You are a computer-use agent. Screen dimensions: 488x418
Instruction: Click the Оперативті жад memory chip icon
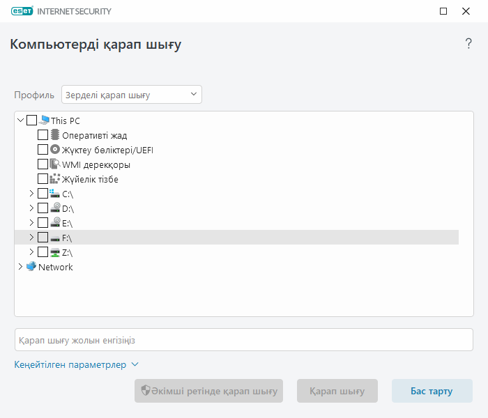[55, 135]
